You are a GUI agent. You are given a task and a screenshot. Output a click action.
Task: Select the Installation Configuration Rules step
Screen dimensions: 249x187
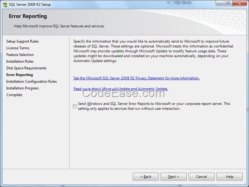click(x=32, y=81)
